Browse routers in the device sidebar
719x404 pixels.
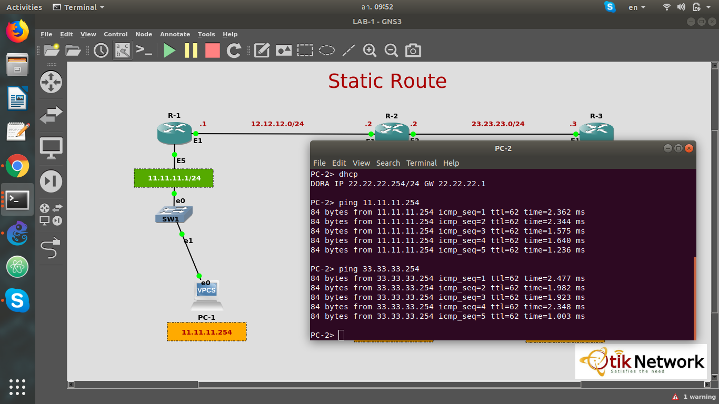coord(51,83)
